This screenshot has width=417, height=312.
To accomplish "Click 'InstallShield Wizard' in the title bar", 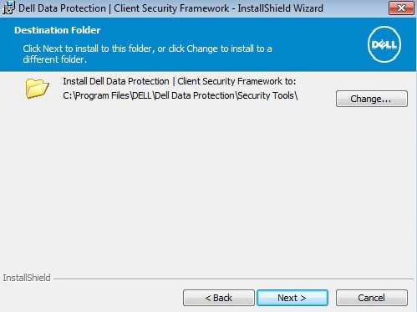I will [280, 8].
